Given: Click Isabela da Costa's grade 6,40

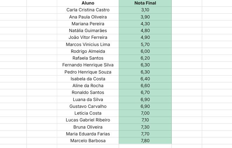Looking at the screenshot, I should [x=145, y=79].
